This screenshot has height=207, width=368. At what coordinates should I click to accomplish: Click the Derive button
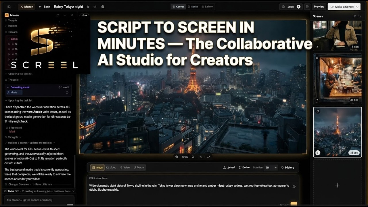244,168
